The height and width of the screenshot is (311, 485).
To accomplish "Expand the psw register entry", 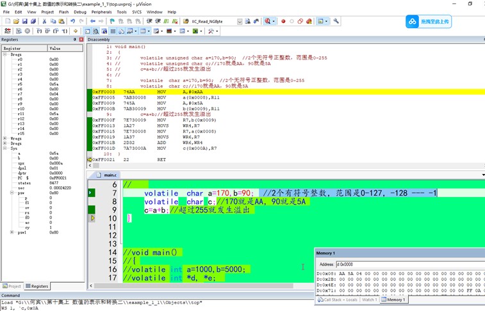I will point(13,193).
